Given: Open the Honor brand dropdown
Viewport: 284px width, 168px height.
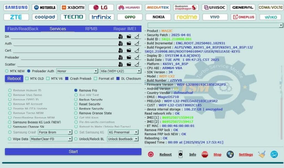Looking at the screenshot, I should point(77,71).
